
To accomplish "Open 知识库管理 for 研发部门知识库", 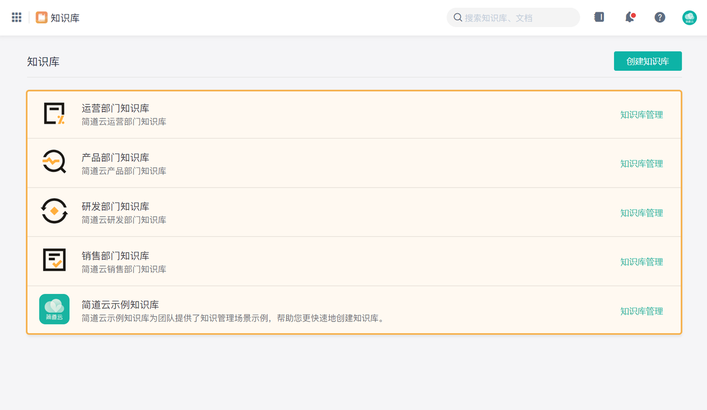I will point(642,213).
